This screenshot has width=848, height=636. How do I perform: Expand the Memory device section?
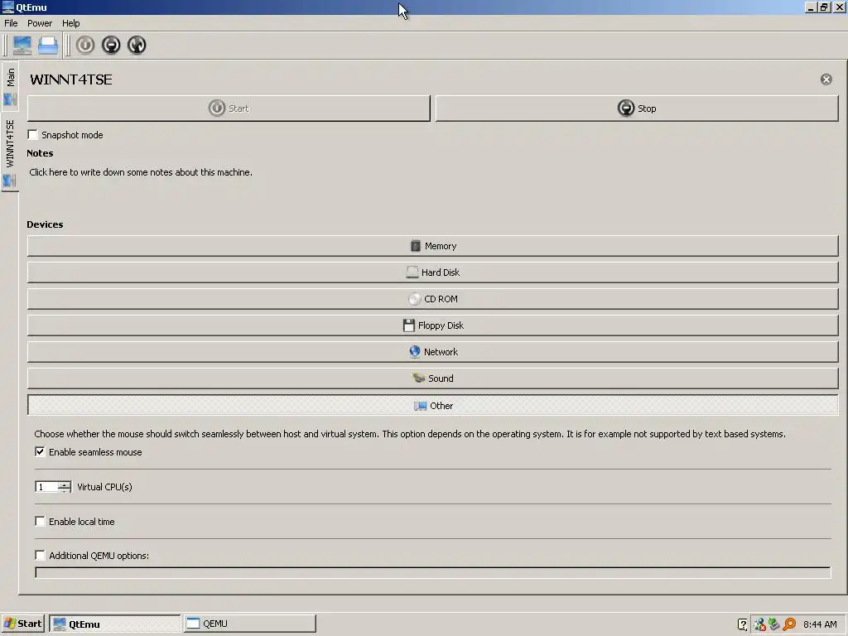click(432, 246)
